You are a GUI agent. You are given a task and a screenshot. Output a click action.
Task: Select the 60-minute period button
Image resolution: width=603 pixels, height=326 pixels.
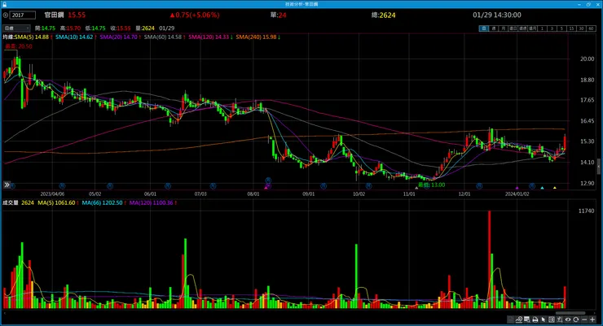pos(591,28)
